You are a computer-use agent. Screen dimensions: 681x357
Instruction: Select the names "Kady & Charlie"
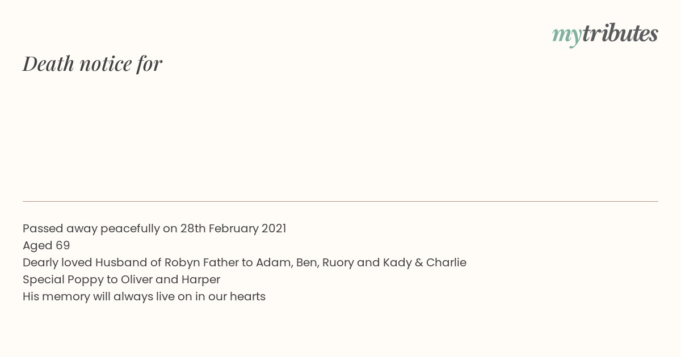tap(424, 263)
